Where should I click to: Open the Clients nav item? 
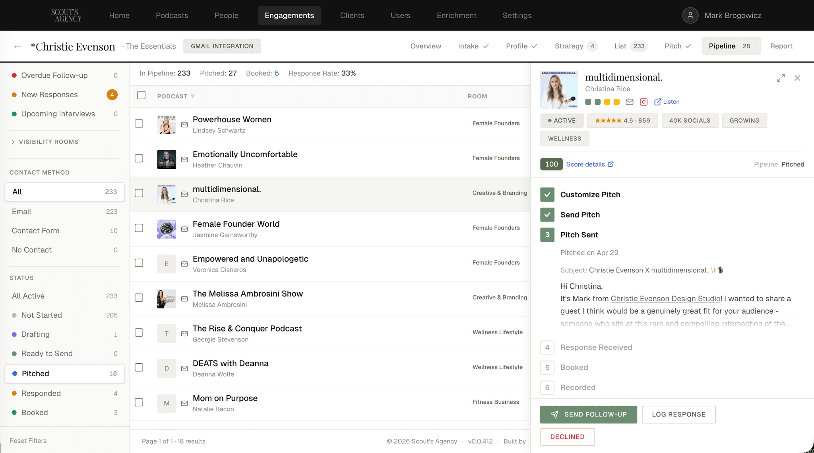click(x=352, y=15)
